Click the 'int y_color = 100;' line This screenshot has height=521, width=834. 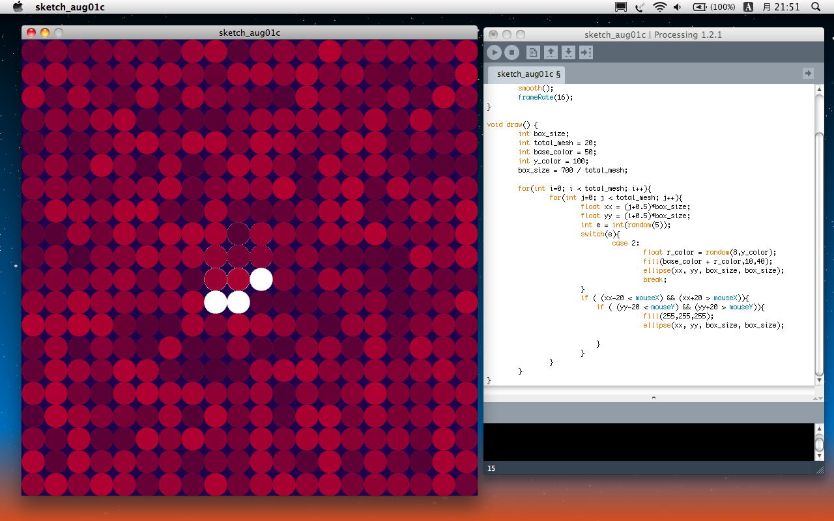pyautogui.click(x=553, y=162)
